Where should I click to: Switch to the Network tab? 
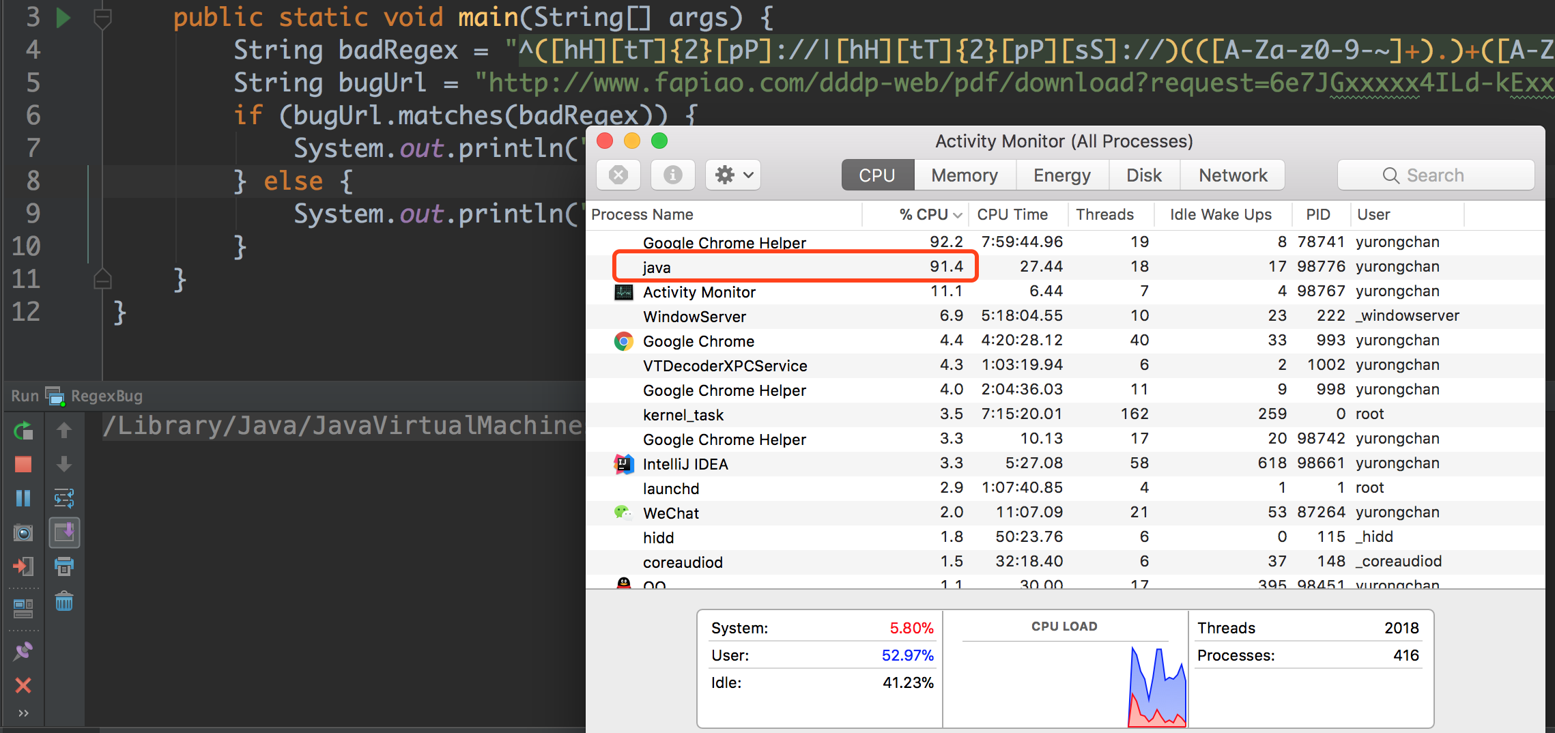[1233, 175]
